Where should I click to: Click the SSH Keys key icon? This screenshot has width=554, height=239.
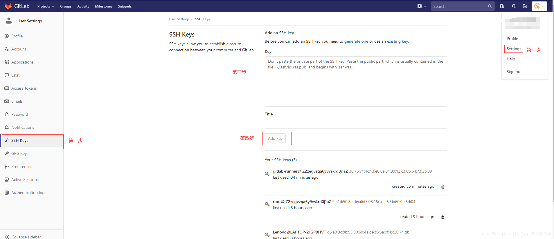7,140
